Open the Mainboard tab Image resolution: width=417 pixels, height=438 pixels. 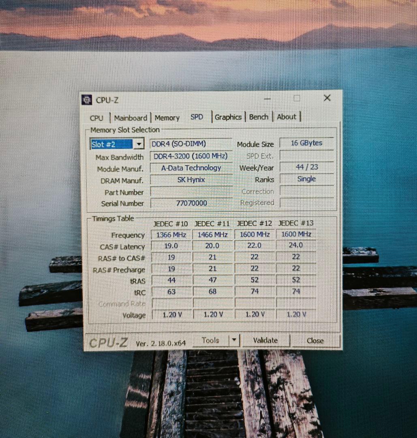coord(130,118)
